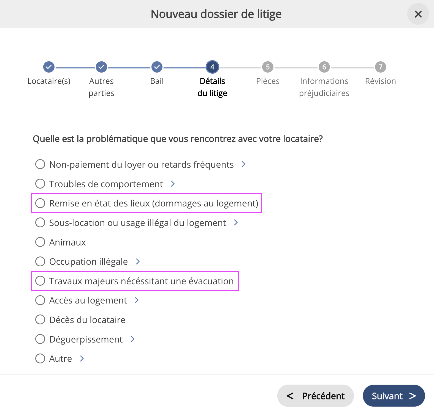The image size is (434, 414).
Task: Expand the Déguerpissement chevron arrow
Action: 132,339
